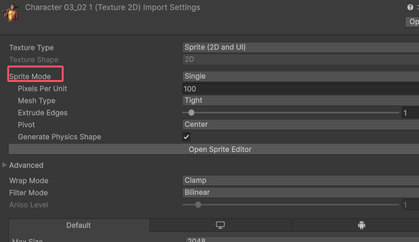419x242 pixels.
Task: Click the Extrude Edges value field
Action: click(x=409, y=113)
